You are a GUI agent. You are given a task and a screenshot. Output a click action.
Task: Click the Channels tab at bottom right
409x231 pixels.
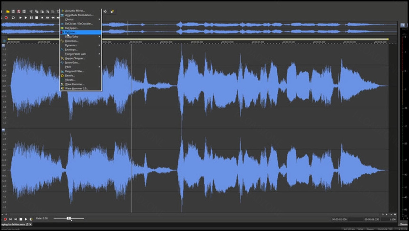pyautogui.click(x=404, y=224)
